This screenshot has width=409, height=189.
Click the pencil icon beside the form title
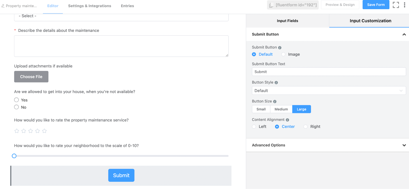[x=3, y=6]
